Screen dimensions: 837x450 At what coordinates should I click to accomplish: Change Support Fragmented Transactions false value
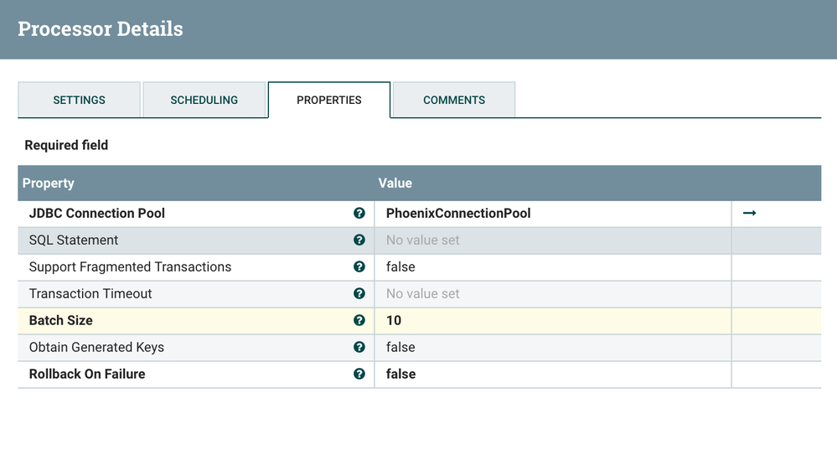[400, 267]
